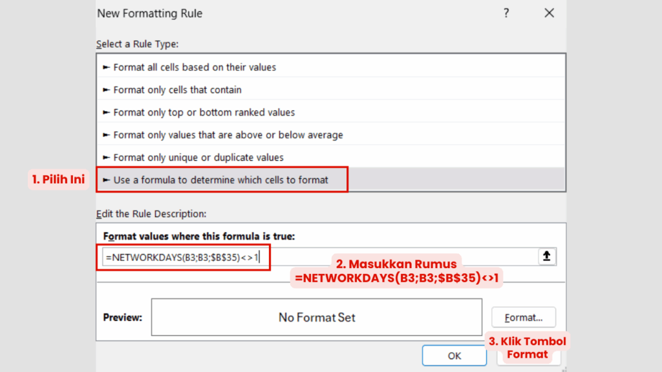Select the "Format only unique or duplicate values" rule
The height and width of the screenshot is (372, 662).
[200, 157]
